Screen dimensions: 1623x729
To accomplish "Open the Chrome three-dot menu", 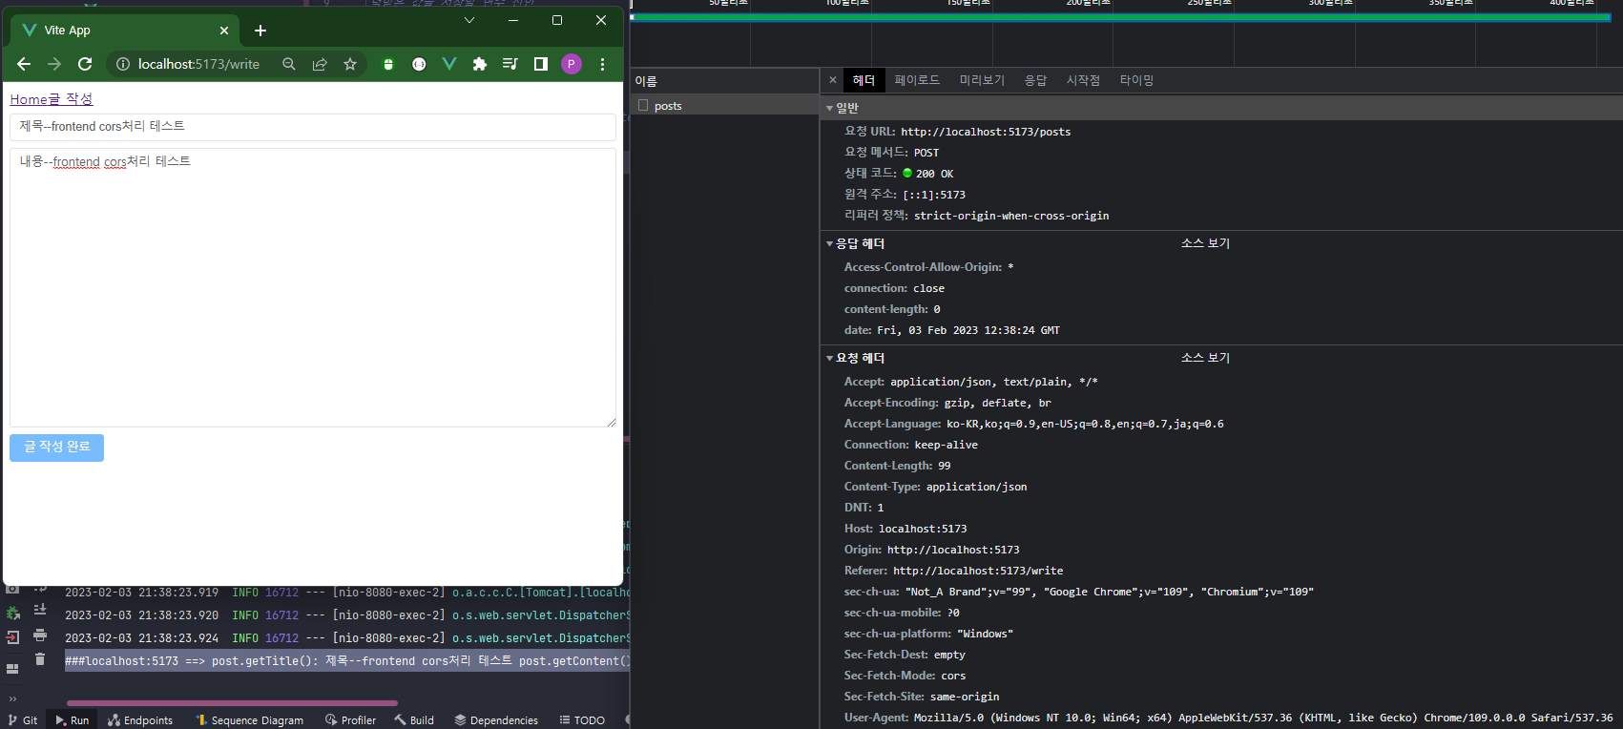I will click(602, 64).
